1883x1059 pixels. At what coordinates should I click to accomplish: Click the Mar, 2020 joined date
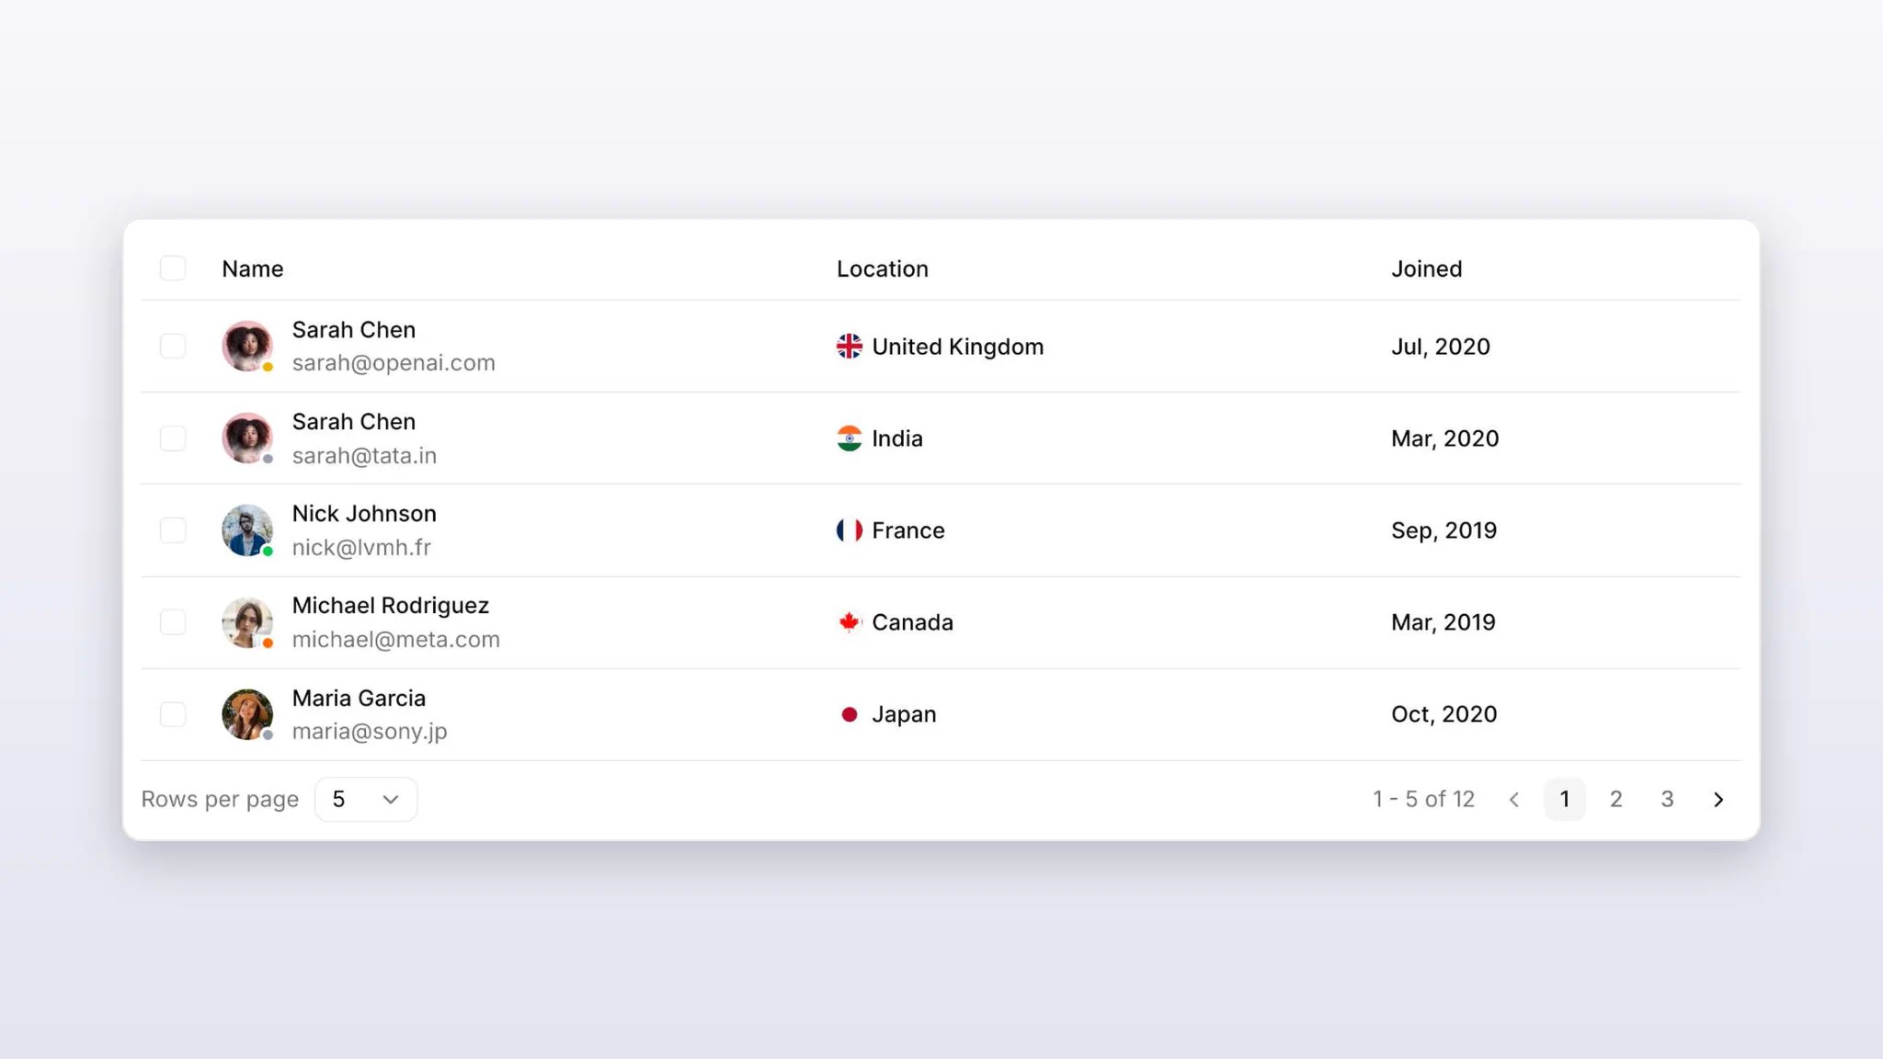tap(1445, 439)
